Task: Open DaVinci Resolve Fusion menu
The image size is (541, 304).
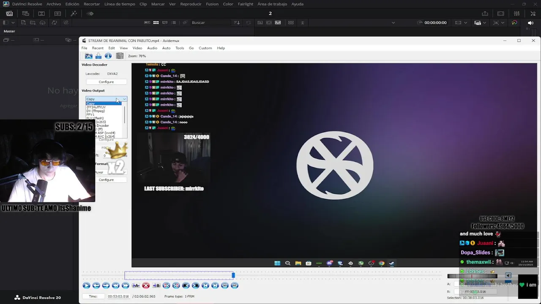Action: point(212,4)
